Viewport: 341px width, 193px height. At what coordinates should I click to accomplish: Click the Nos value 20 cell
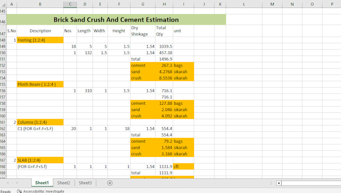70,129
